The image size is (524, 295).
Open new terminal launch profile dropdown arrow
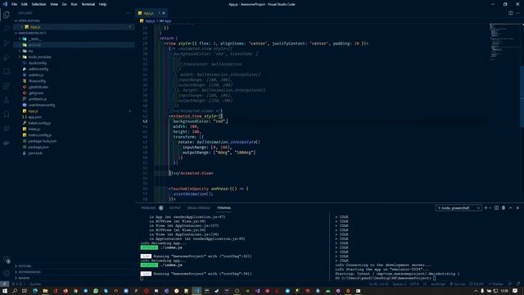(x=490, y=207)
